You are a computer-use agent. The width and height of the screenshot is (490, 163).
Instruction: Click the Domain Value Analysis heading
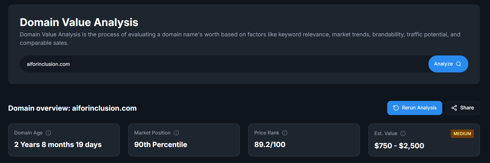79,22
